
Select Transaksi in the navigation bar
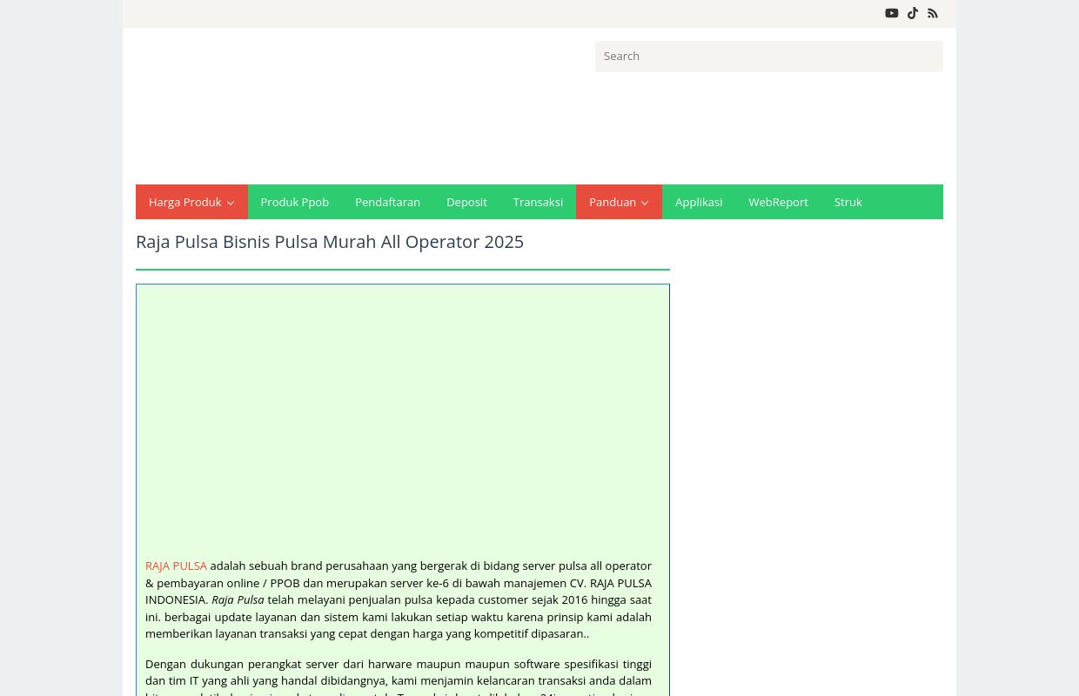(x=538, y=202)
